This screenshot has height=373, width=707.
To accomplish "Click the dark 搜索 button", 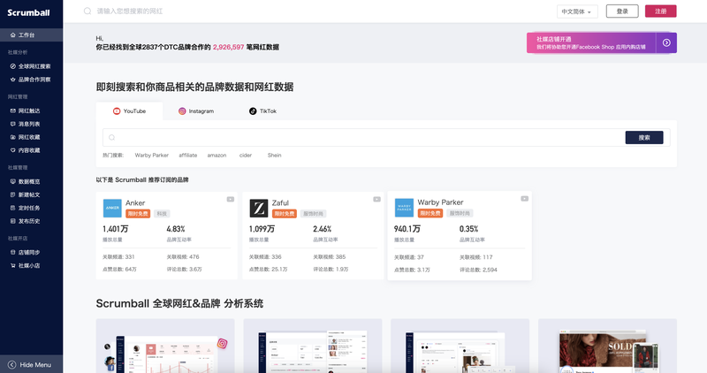I will pos(644,138).
